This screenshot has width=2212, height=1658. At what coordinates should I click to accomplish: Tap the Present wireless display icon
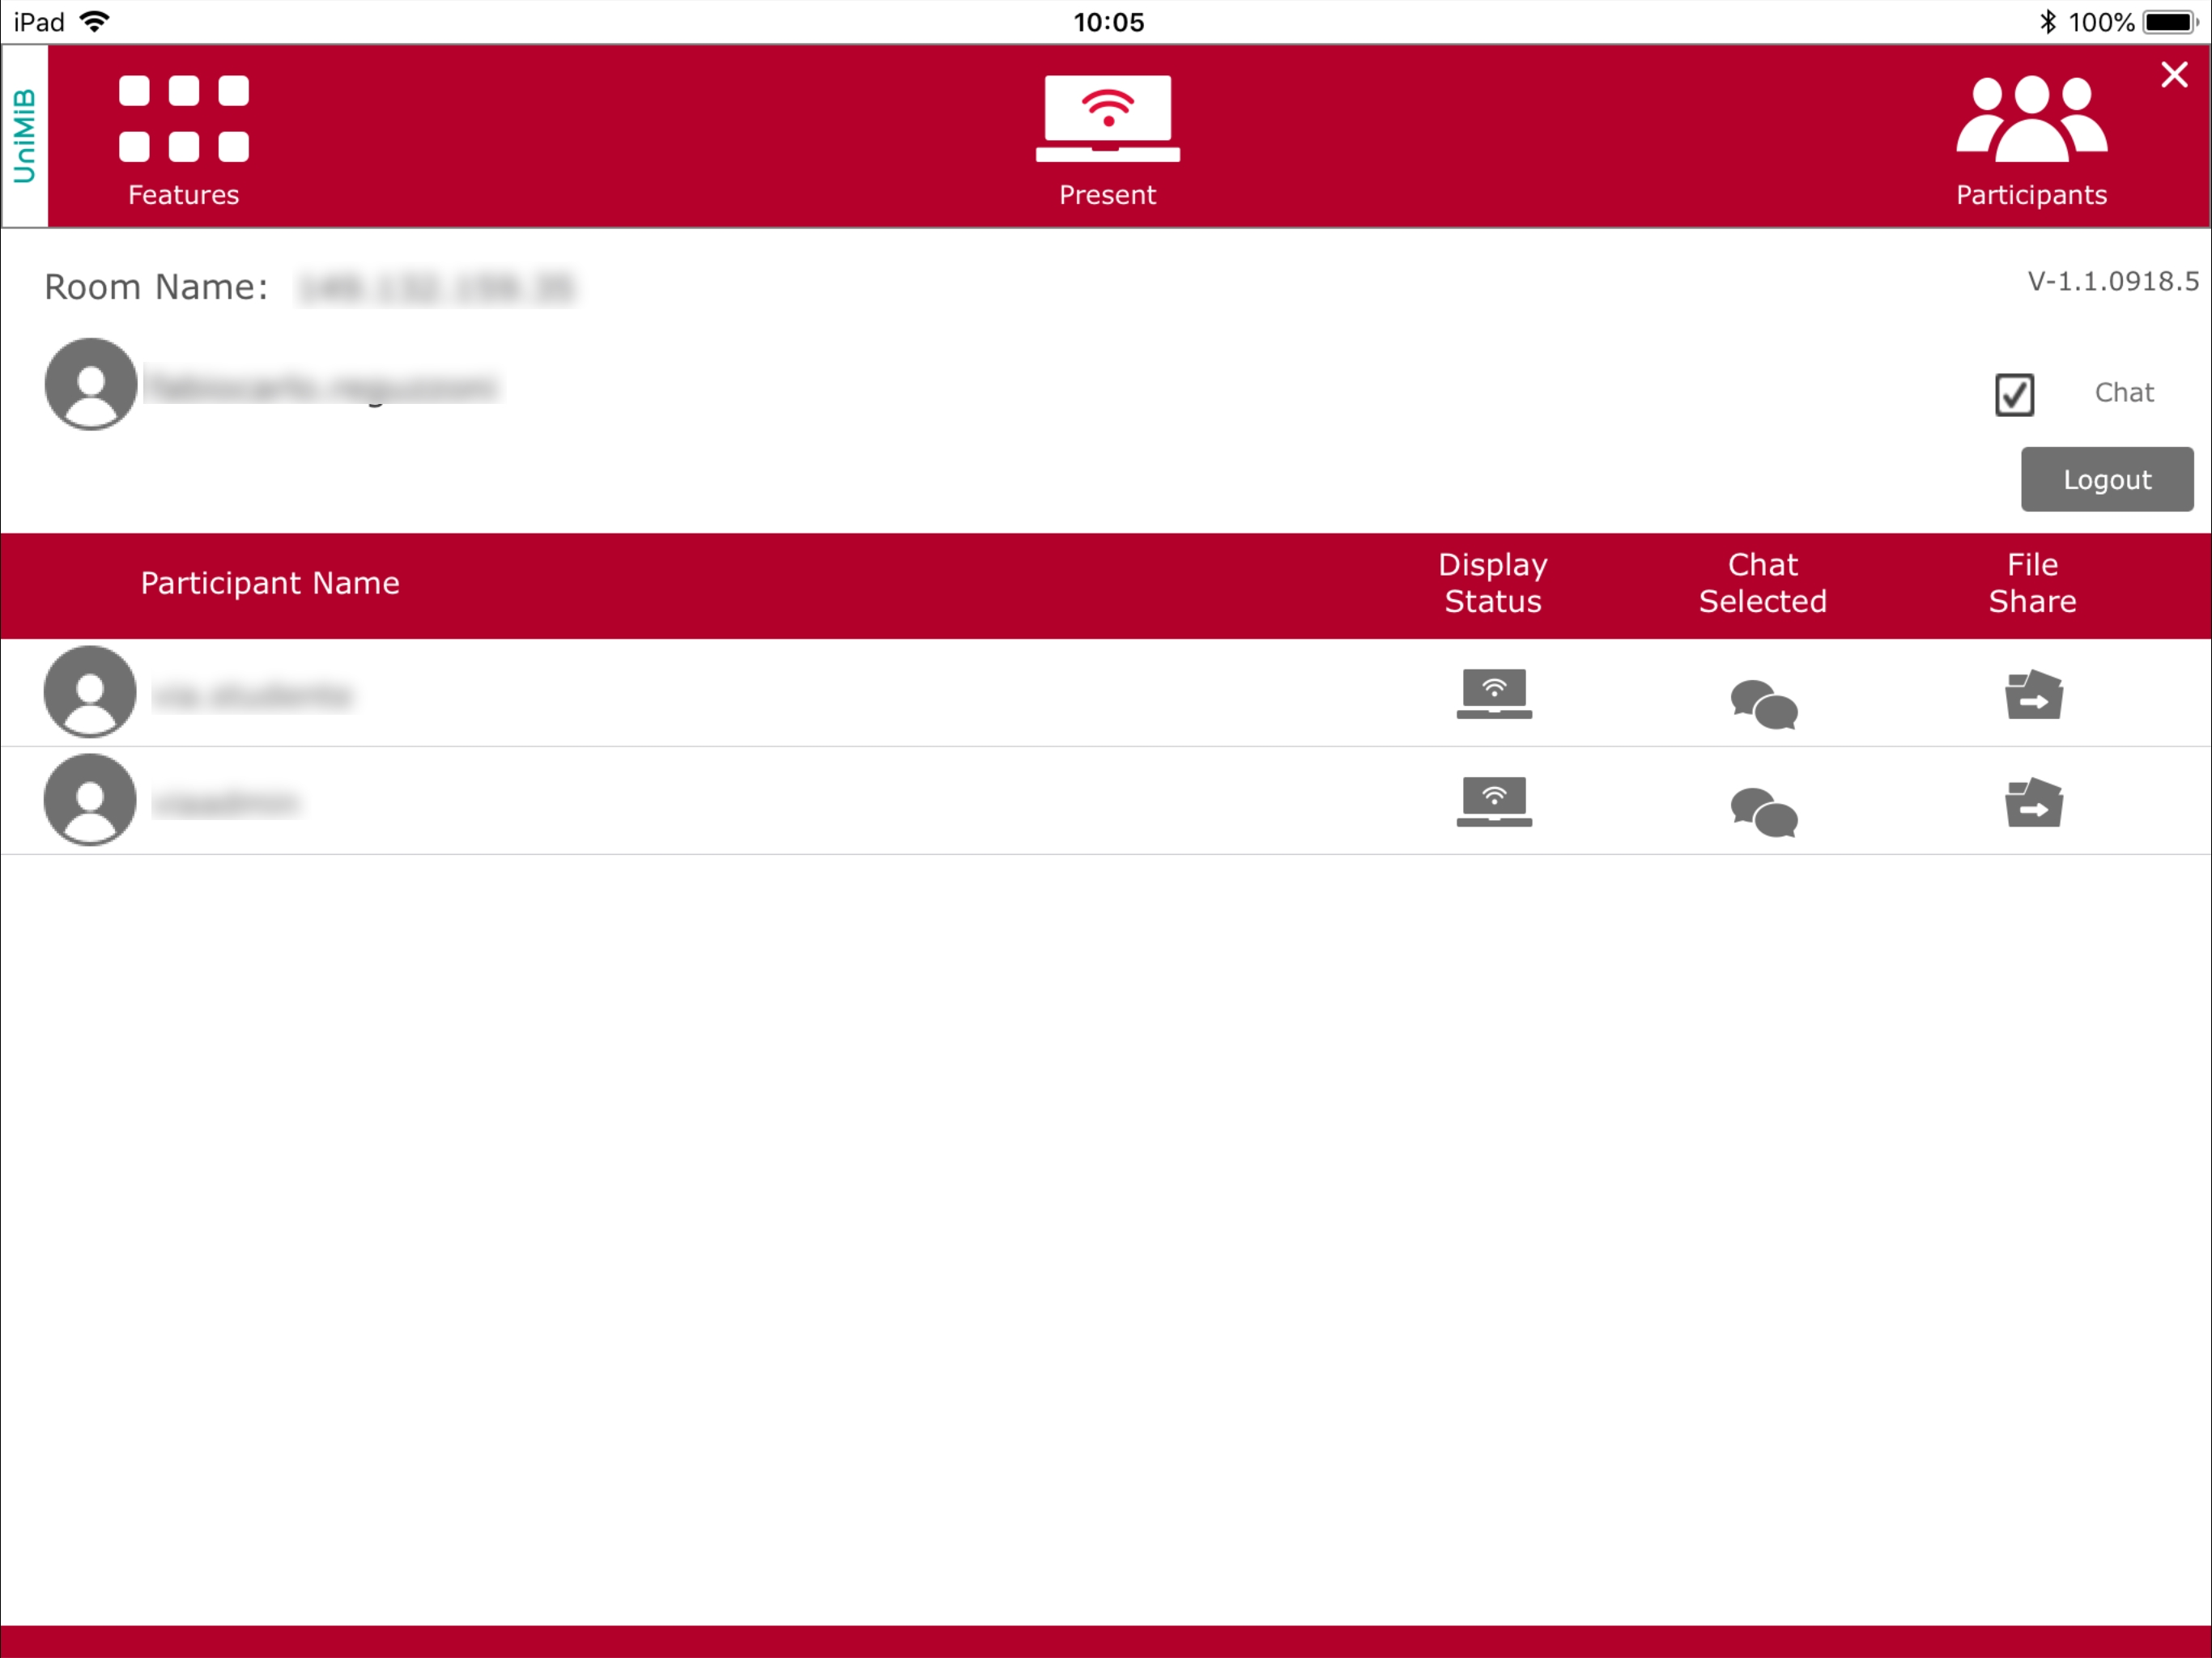tap(1107, 139)
